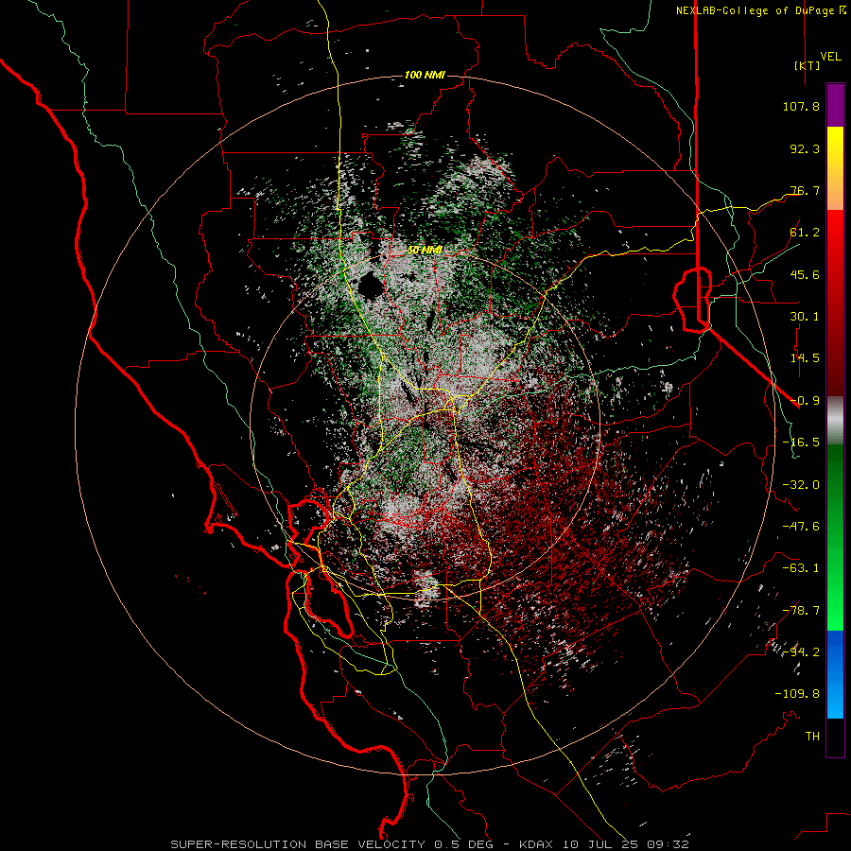The image size is (851, 851).
Task: Click the -109.8 velocity scale value
Action: click(x=797, y=694)
